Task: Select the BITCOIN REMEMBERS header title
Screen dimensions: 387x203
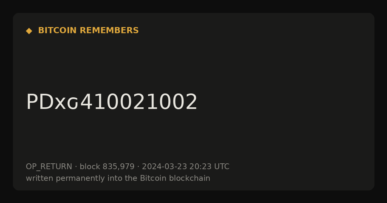Action: click(x=88, y=31)
